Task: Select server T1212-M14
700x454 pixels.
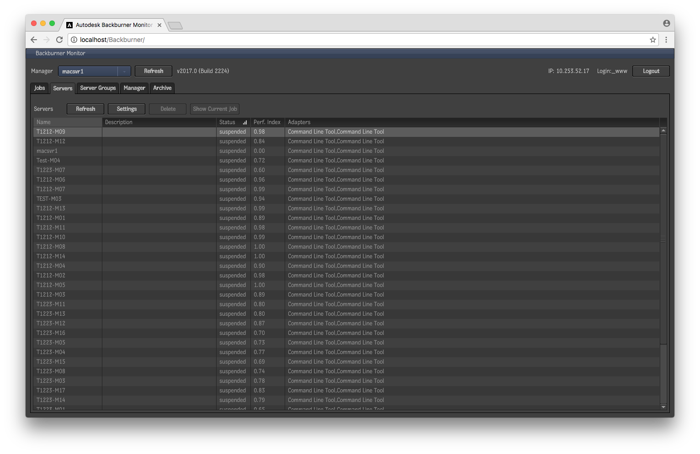Action: tap(346, 256)
